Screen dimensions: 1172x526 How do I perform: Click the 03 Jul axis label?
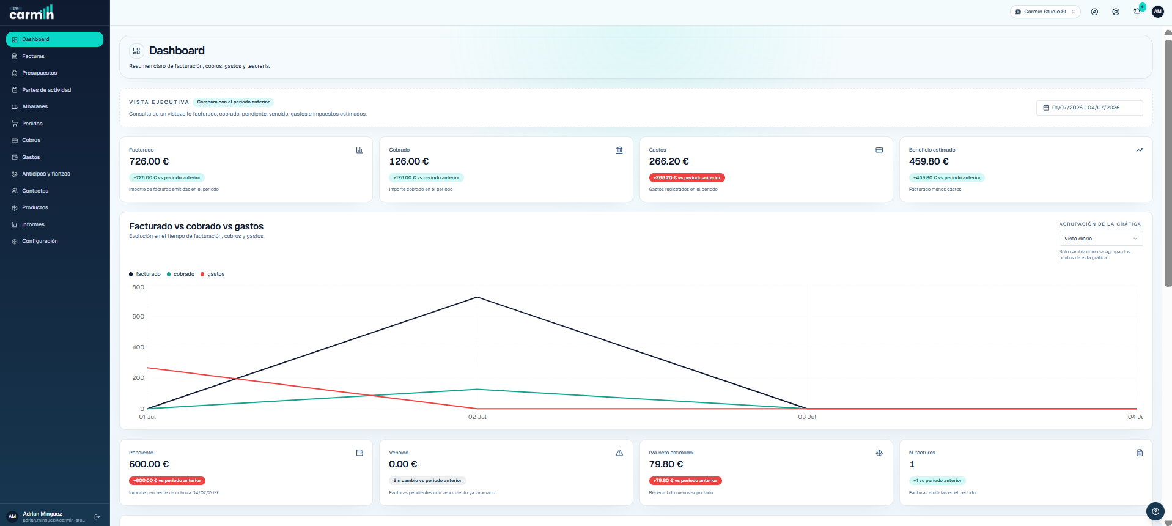click(807, 417)
